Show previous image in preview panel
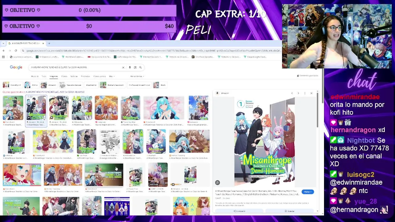 [292, 93]
